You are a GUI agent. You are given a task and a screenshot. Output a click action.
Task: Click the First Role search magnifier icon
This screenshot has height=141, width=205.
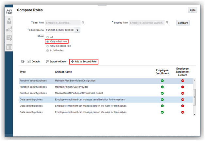click(83, 23)
